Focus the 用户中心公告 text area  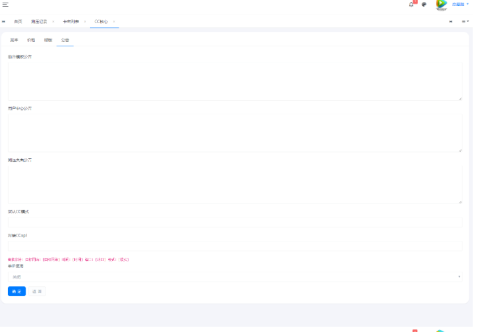[235, 131]
